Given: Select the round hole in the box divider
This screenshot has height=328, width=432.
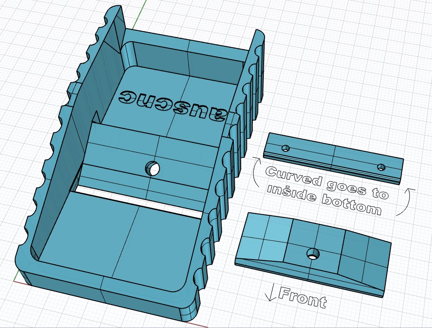Looking at the screenshot, I should click(153, 169).
